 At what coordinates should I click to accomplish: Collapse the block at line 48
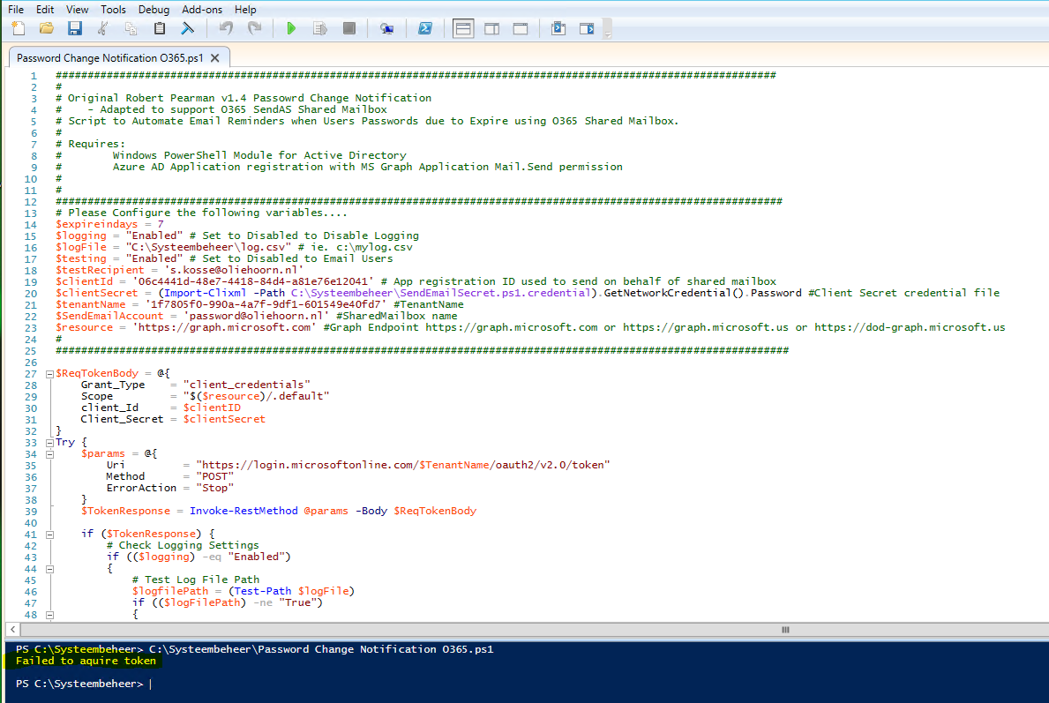[x=49, y=615]
